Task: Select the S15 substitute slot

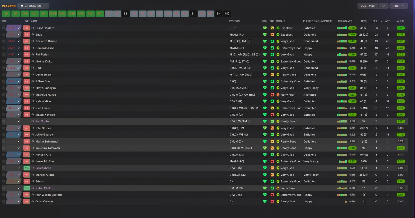Action: click(x=227, y=14)
